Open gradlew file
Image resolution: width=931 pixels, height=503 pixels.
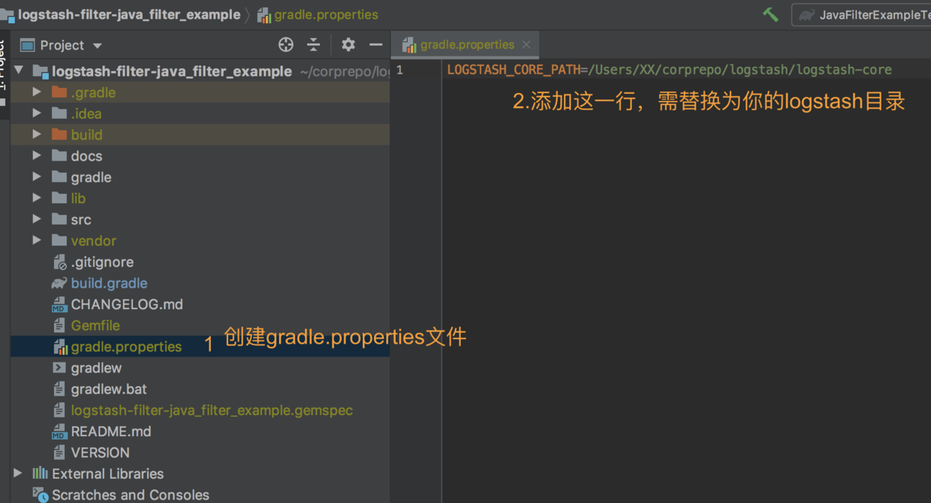[x=96, y=368]
